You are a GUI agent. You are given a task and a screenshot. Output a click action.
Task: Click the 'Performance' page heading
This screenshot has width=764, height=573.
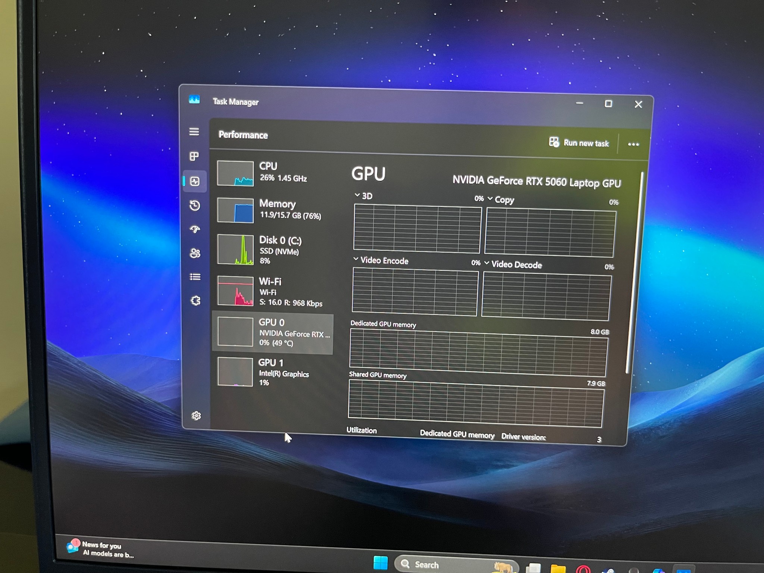[x=243, y=135]
